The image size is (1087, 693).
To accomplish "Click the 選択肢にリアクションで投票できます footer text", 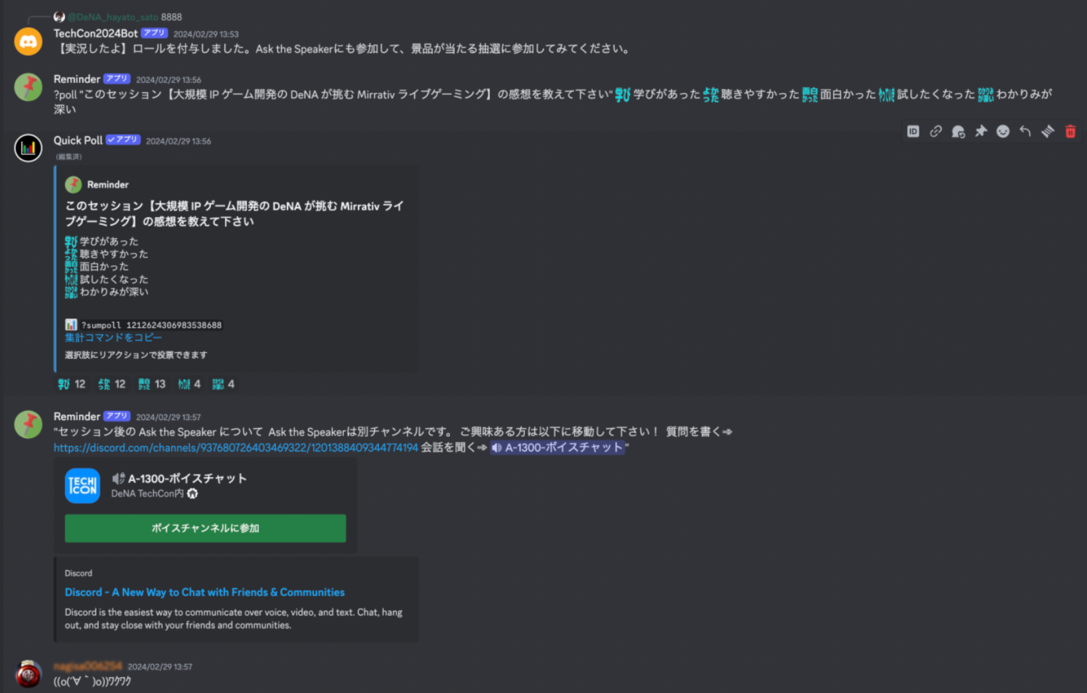I will [136, 354].
